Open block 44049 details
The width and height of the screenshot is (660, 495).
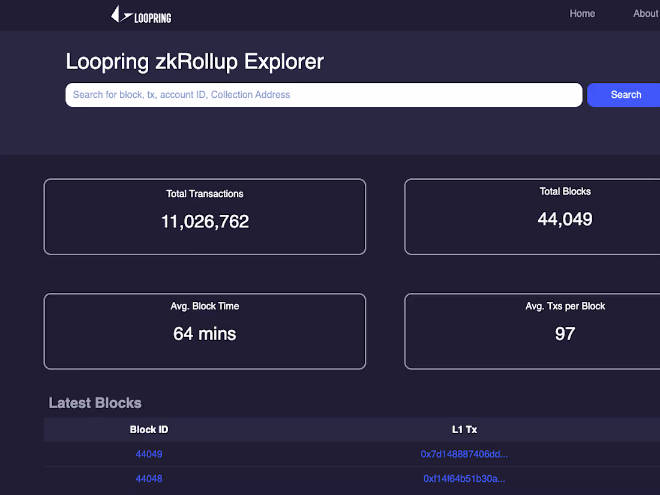149,454
